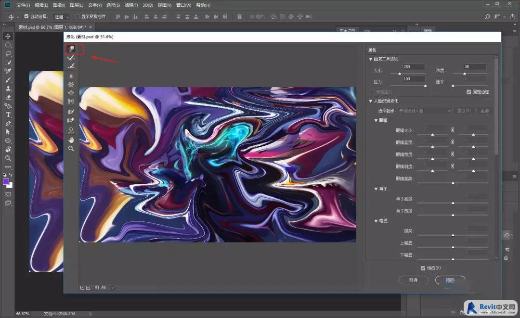Screen dimensions: 520x318
Task: Toggle link icon for 眼睛宽度
Action: click(453, 154)
